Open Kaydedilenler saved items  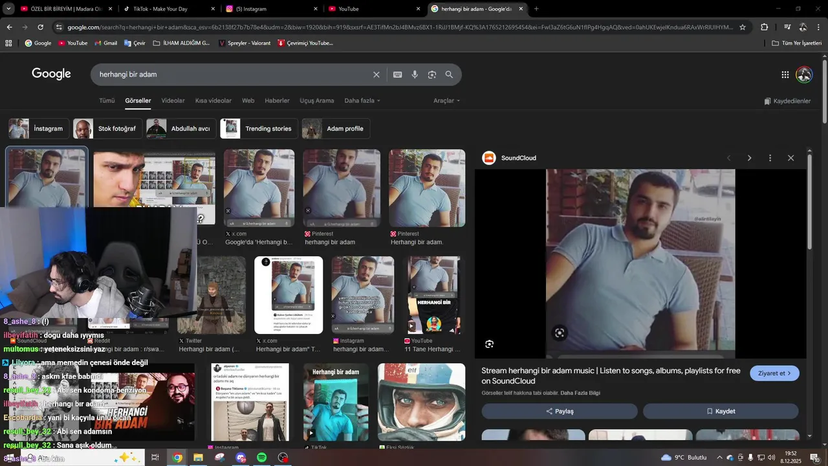pyautogui.click(x=787, y=101)
